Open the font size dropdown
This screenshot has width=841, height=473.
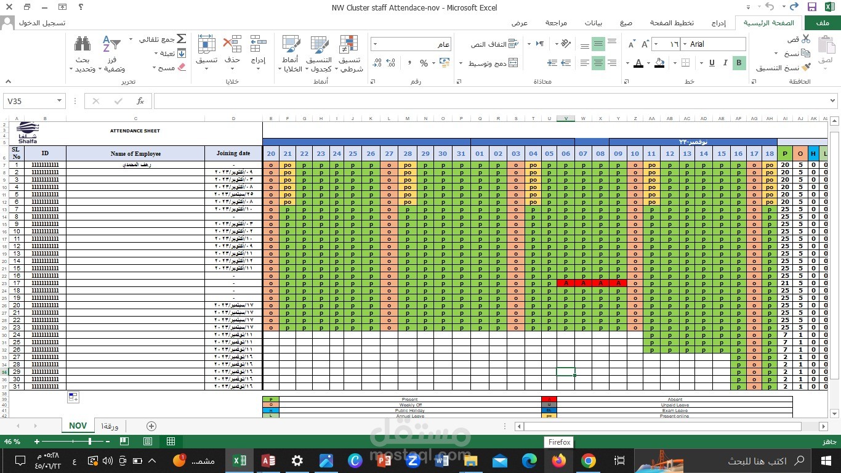(x=657, y=44)
